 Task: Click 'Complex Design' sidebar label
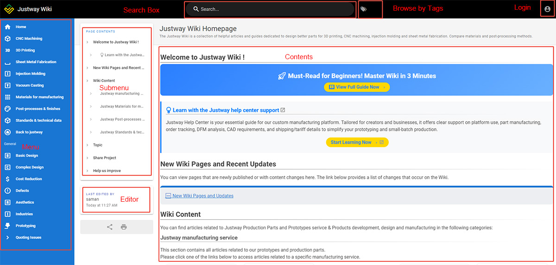coord(30,167)
